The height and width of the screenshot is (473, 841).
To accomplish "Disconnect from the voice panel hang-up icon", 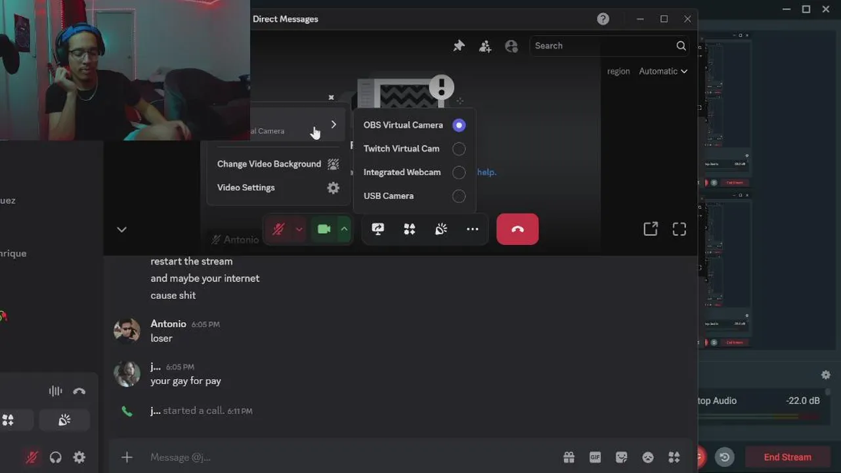I will click(79, 392).
